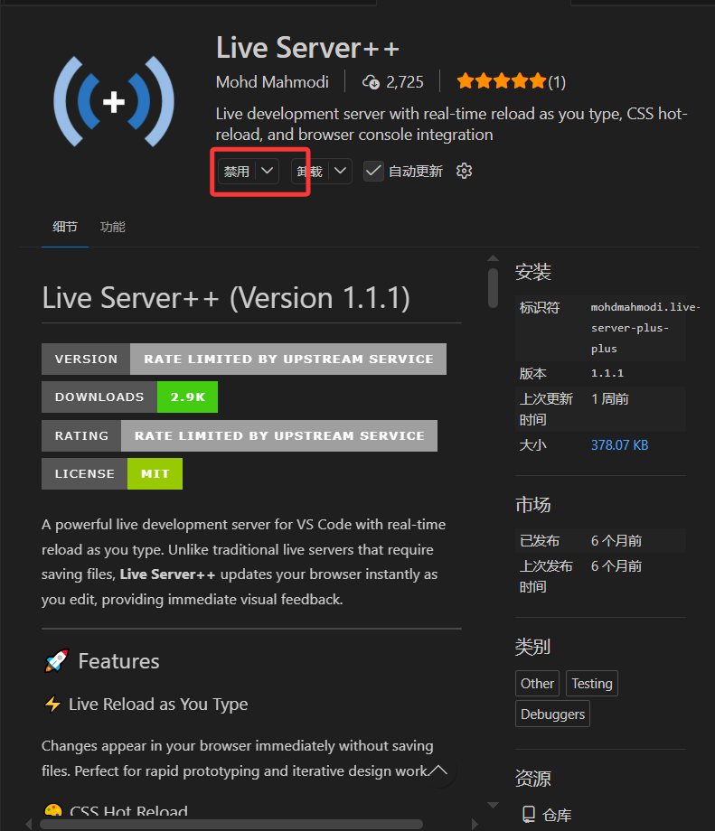Click the rocket icon beside Features

click(x=56, y=661)
